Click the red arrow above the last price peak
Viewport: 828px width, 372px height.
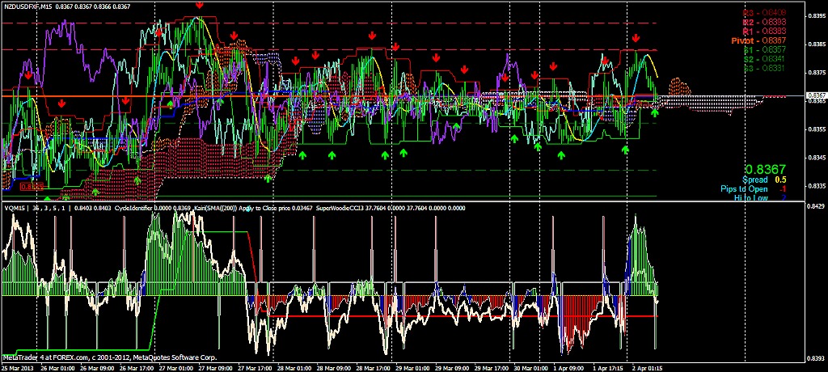(x=637, y=38)
